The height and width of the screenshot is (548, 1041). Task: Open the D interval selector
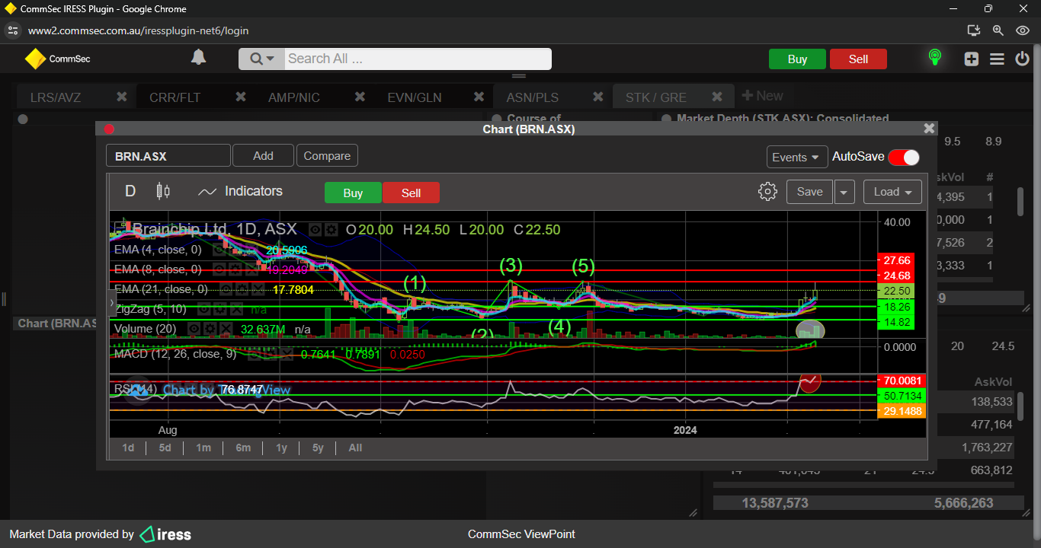coord(130,191)
